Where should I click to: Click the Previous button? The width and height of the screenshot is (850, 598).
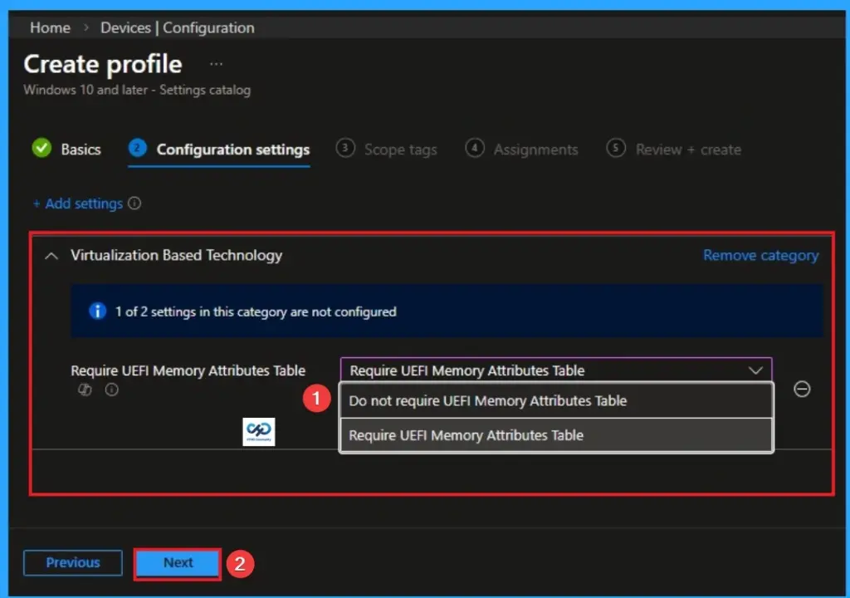tap(72, 562)
